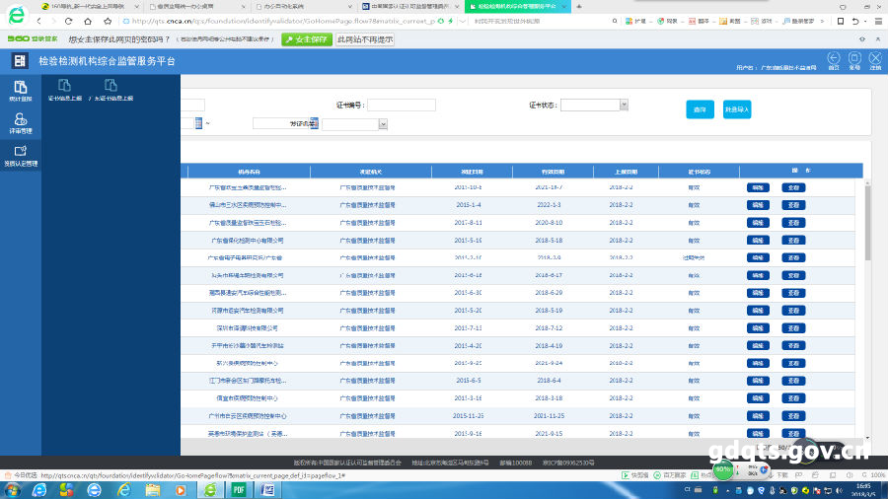Screen dimensions: 888x499
Task: Click the 此网站不再提示 button
Action: coord(365,39)
